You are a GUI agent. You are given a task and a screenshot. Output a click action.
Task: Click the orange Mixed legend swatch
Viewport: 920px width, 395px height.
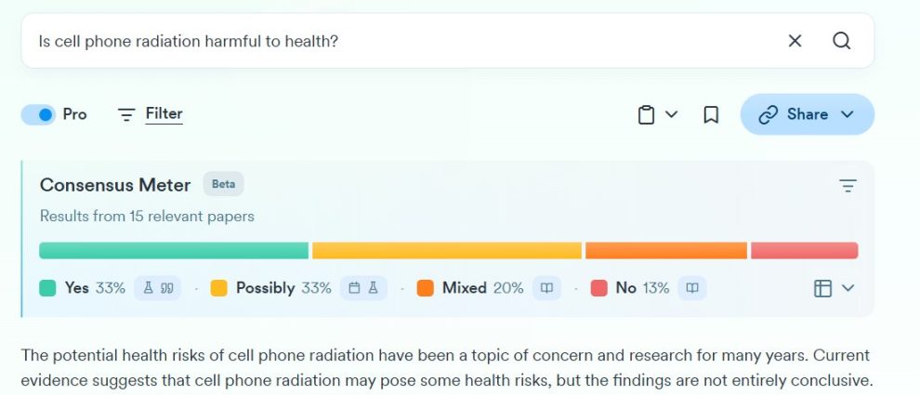click(426, 288)
